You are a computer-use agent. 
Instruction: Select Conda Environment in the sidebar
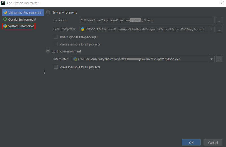click(x=22, y=19)
